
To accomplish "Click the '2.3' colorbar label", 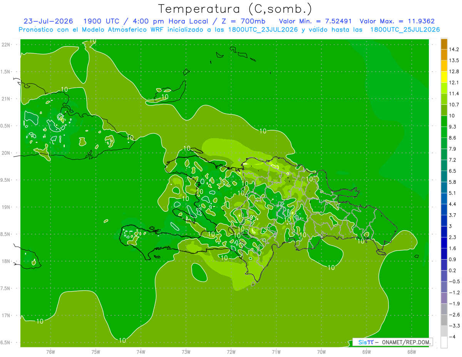I will [x=453, y=237].
